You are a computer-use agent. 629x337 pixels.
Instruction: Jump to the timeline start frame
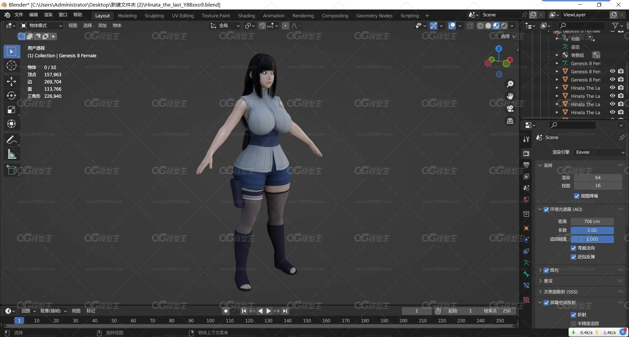click(244, 311)
